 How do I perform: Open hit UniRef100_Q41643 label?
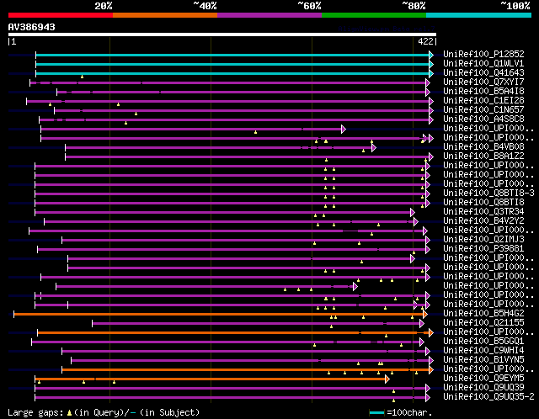[483, 72]
